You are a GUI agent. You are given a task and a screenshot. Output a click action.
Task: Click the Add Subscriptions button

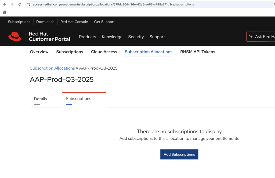[x=179, y=154]
